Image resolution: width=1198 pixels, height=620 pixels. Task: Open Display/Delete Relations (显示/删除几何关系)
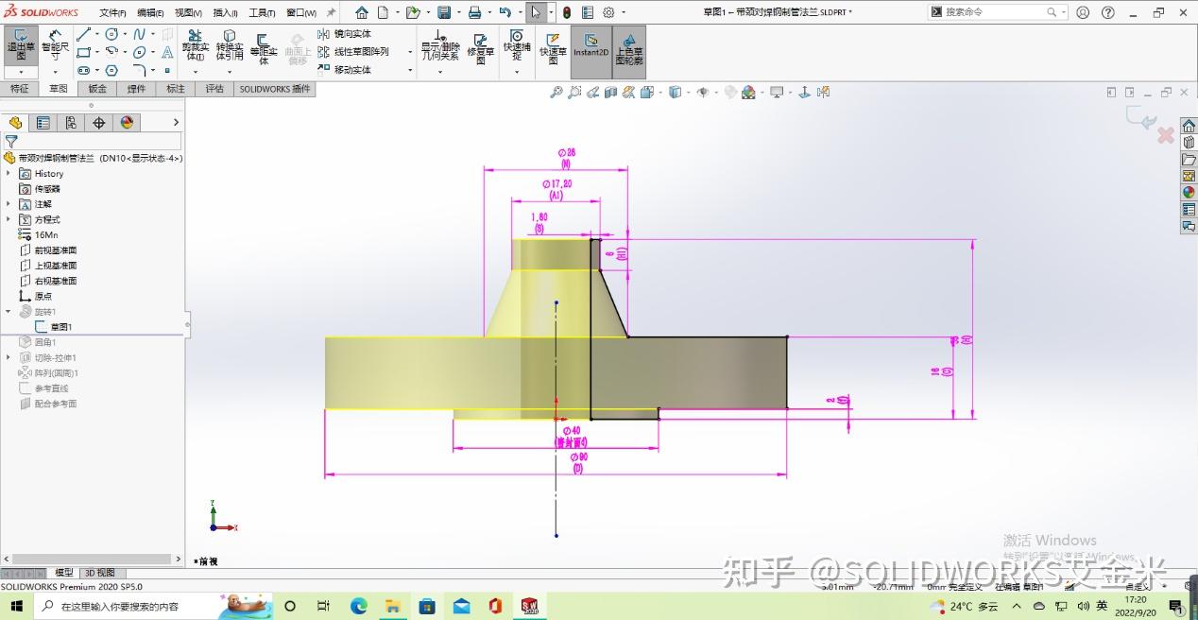439,44
